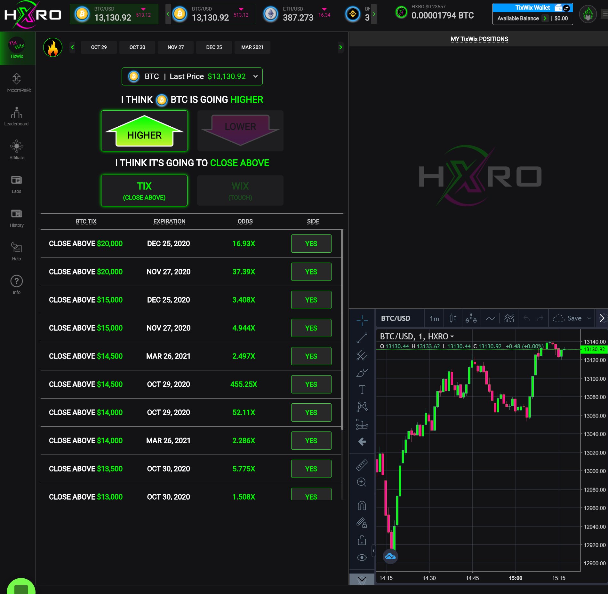Choose the TIX (Close Above) option
The width and height of the screenshot is (608, 594).
point(144,191)
